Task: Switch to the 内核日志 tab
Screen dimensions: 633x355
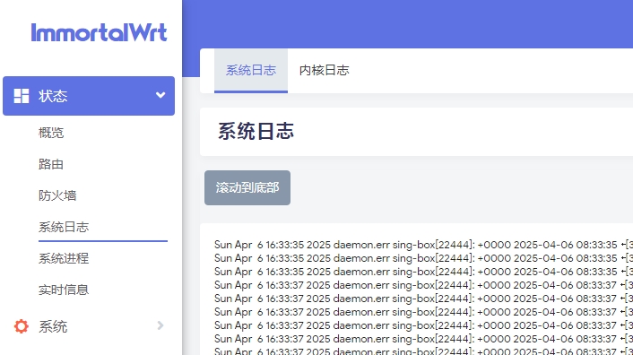Action: pyautogui.click(x=325, y=71)
